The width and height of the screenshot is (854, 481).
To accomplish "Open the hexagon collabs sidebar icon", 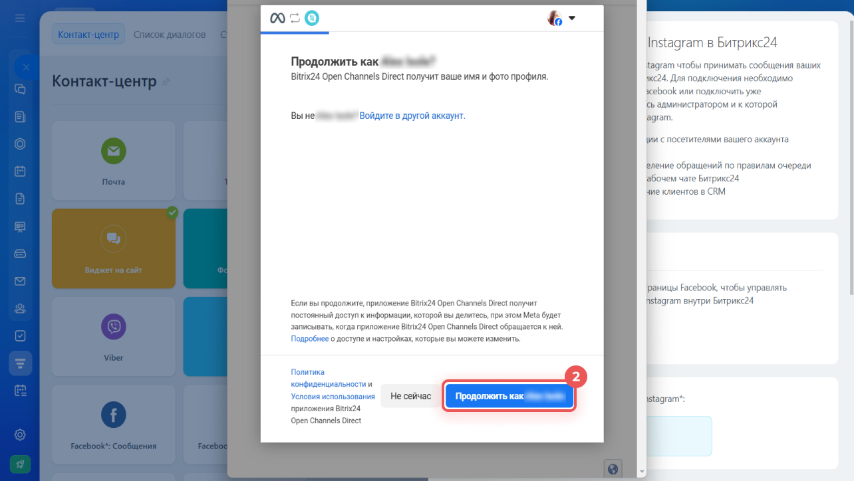I will tap(20, 144).
